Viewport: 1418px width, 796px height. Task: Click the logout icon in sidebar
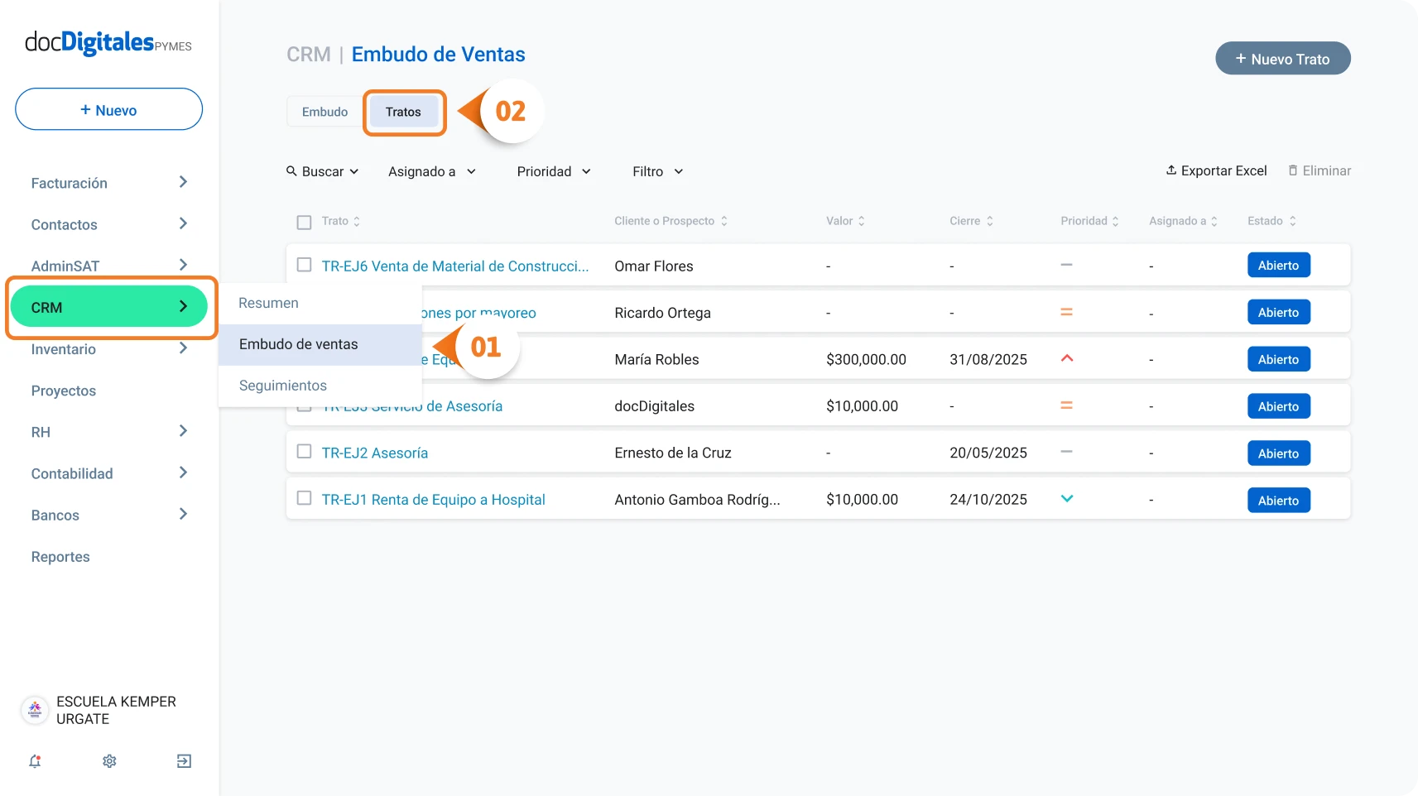(x=184, y=761)
